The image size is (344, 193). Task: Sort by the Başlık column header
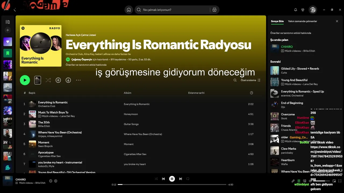coord(32,93)
